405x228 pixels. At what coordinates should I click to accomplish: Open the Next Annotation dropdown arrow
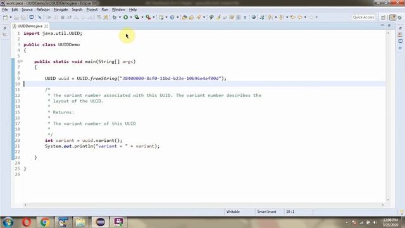[x=276, y=17]
